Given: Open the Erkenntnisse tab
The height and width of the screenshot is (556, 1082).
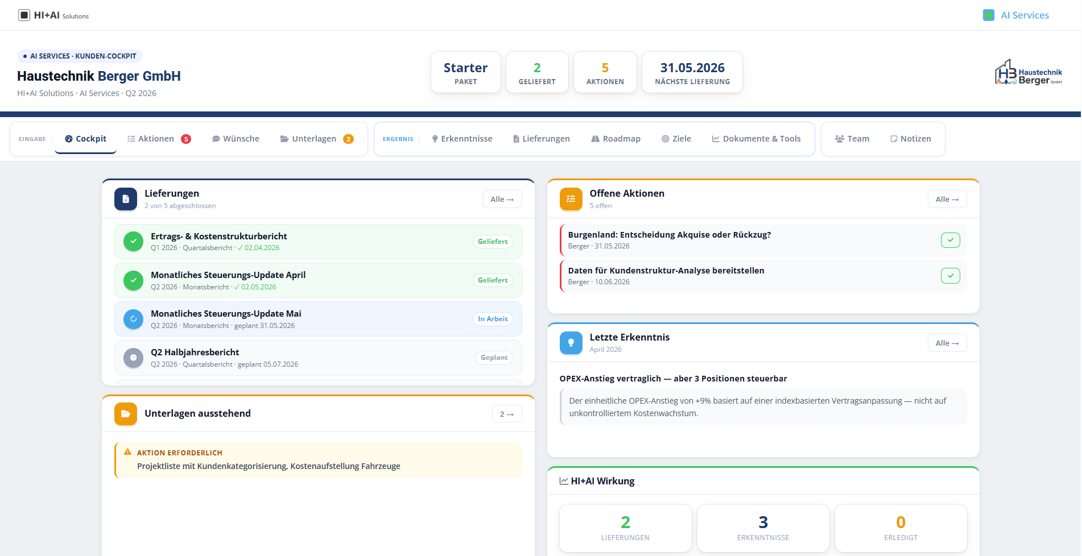Looking at the screenshot, I should pos(462,139).
